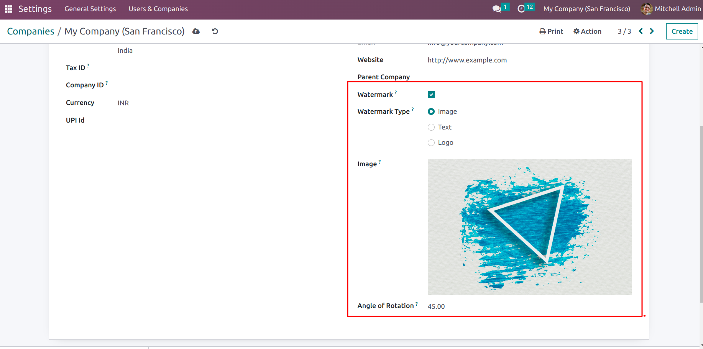The image size is (703, 349).
Task: Open the activities clock icon
Action: (521, 9)
